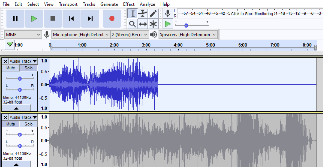Screen dimensions: 323x167
Task: Click the first track's vertical amplitude scale
Action: tap(44, 84)
